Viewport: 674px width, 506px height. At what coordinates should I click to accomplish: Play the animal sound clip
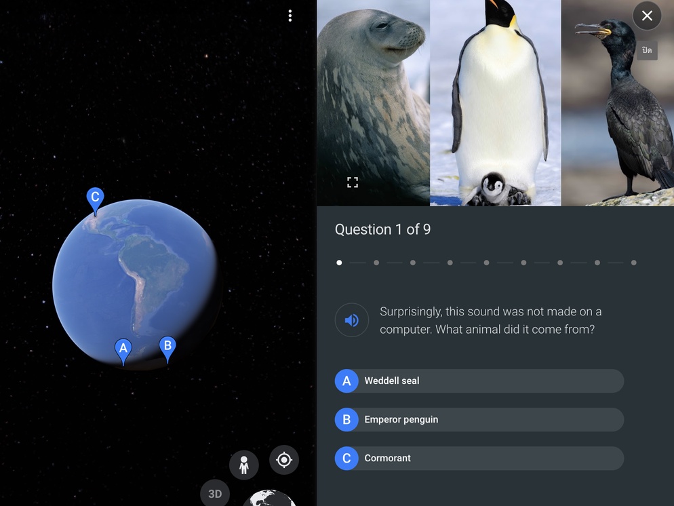pos(352,320)
